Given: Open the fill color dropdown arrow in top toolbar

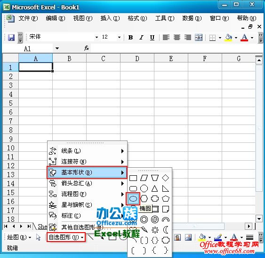Looking at the screenshot, I should (236, 38).
